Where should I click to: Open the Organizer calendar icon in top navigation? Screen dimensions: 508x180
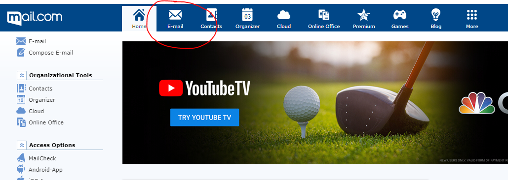coord(247,15)
